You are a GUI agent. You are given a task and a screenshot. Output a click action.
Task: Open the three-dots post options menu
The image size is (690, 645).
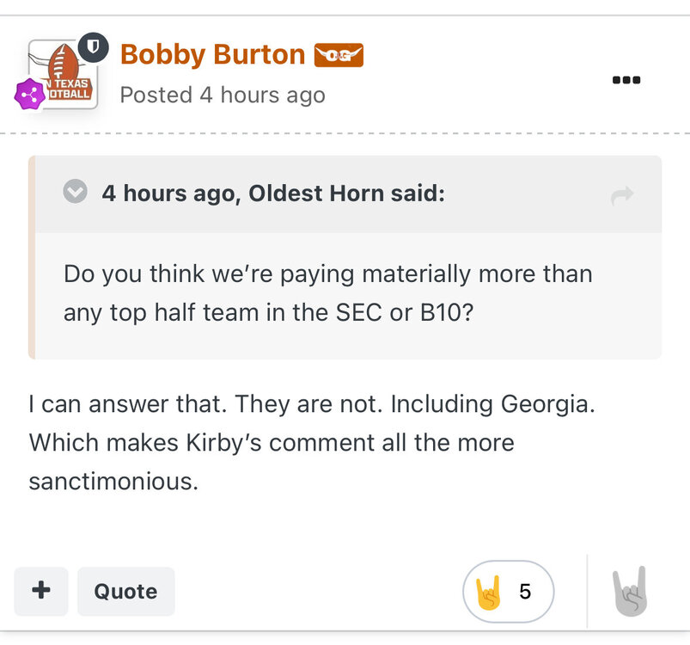pos(626,80)
